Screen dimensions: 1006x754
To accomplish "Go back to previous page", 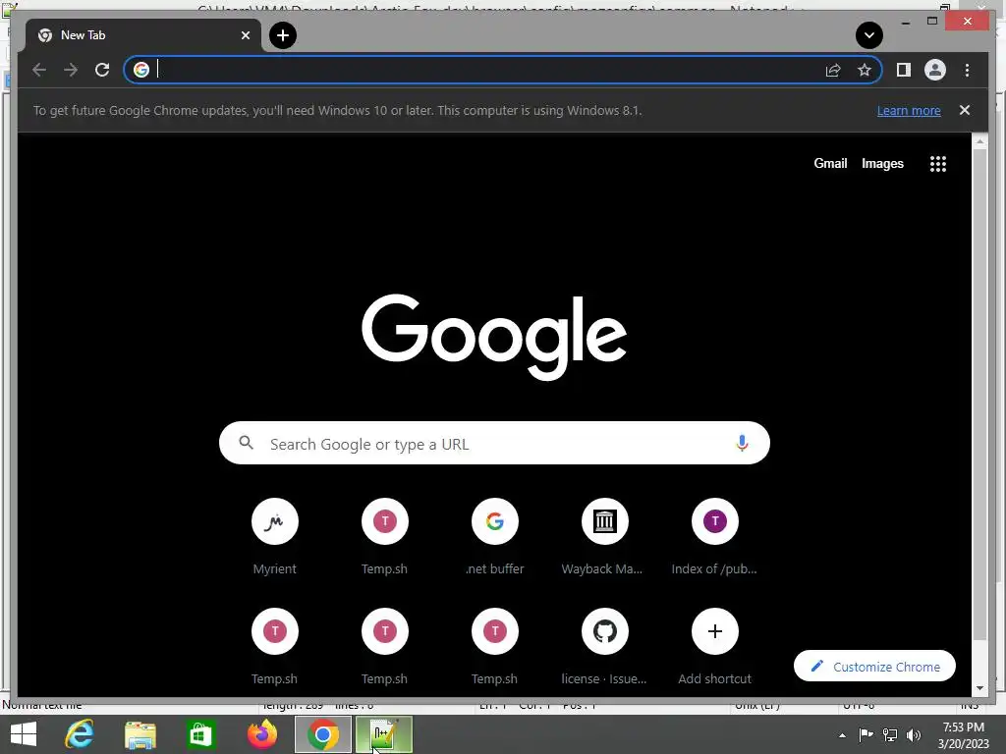I will [39, 70].
